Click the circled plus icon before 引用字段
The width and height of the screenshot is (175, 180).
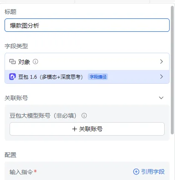136,172
